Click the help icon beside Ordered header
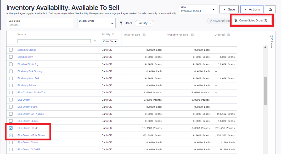This screenshot has width=281, height=154. coord(229,35)
